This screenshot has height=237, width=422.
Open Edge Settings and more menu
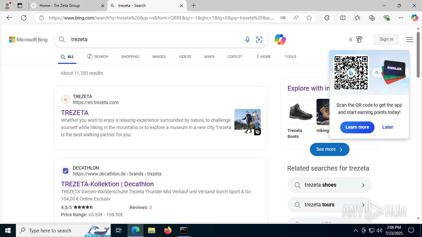tap(401, 18)
